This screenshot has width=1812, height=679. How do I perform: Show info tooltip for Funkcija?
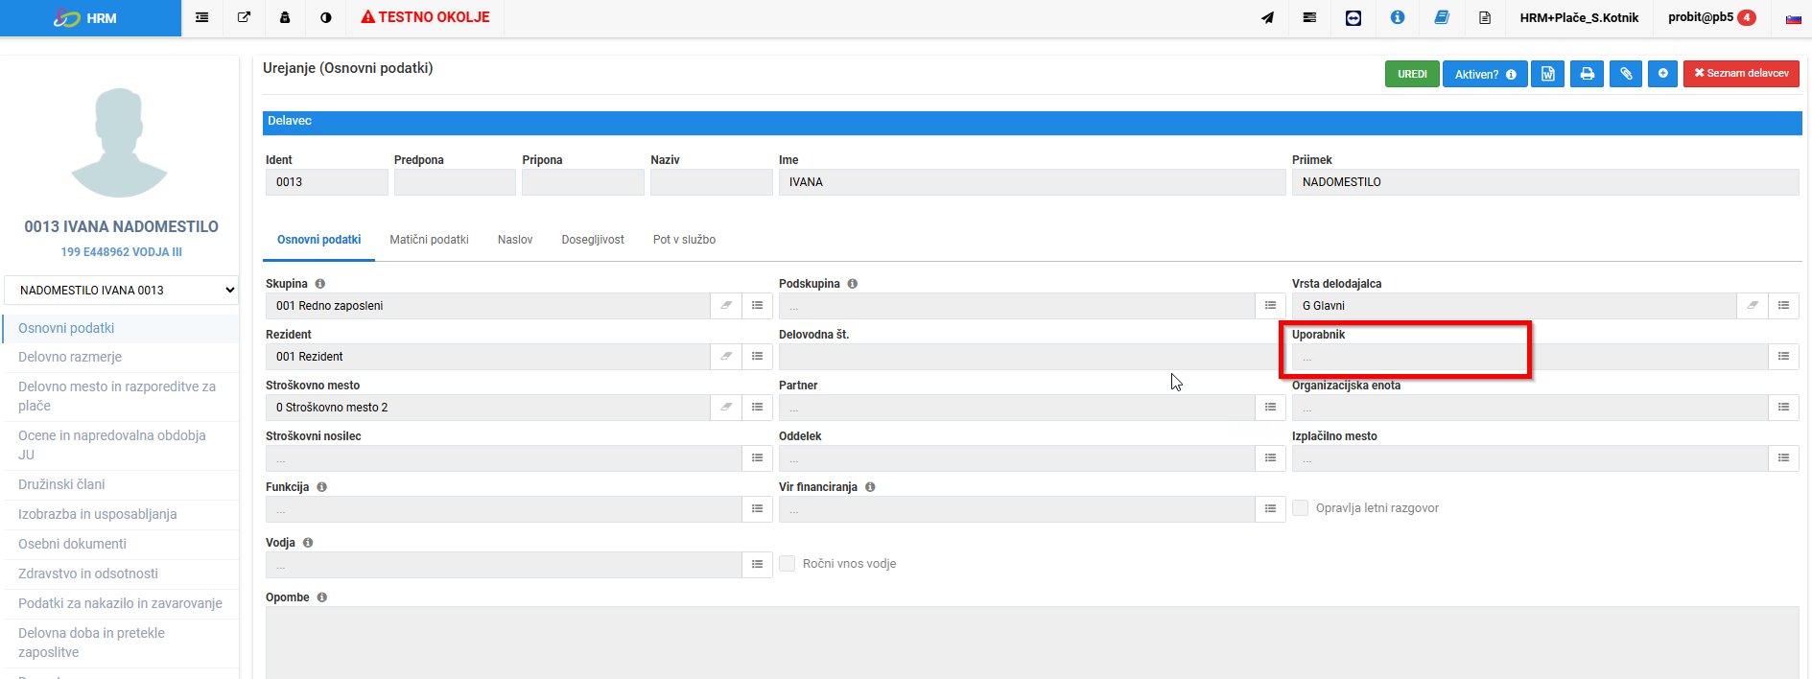321,487
